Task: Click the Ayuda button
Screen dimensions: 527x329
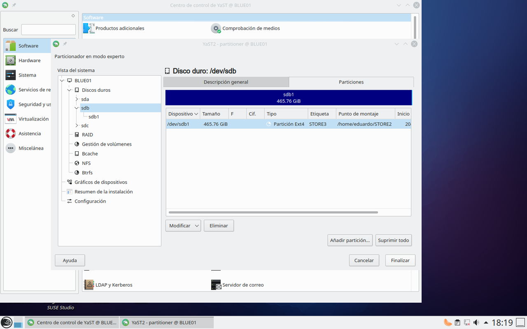Action: point(70,260)
